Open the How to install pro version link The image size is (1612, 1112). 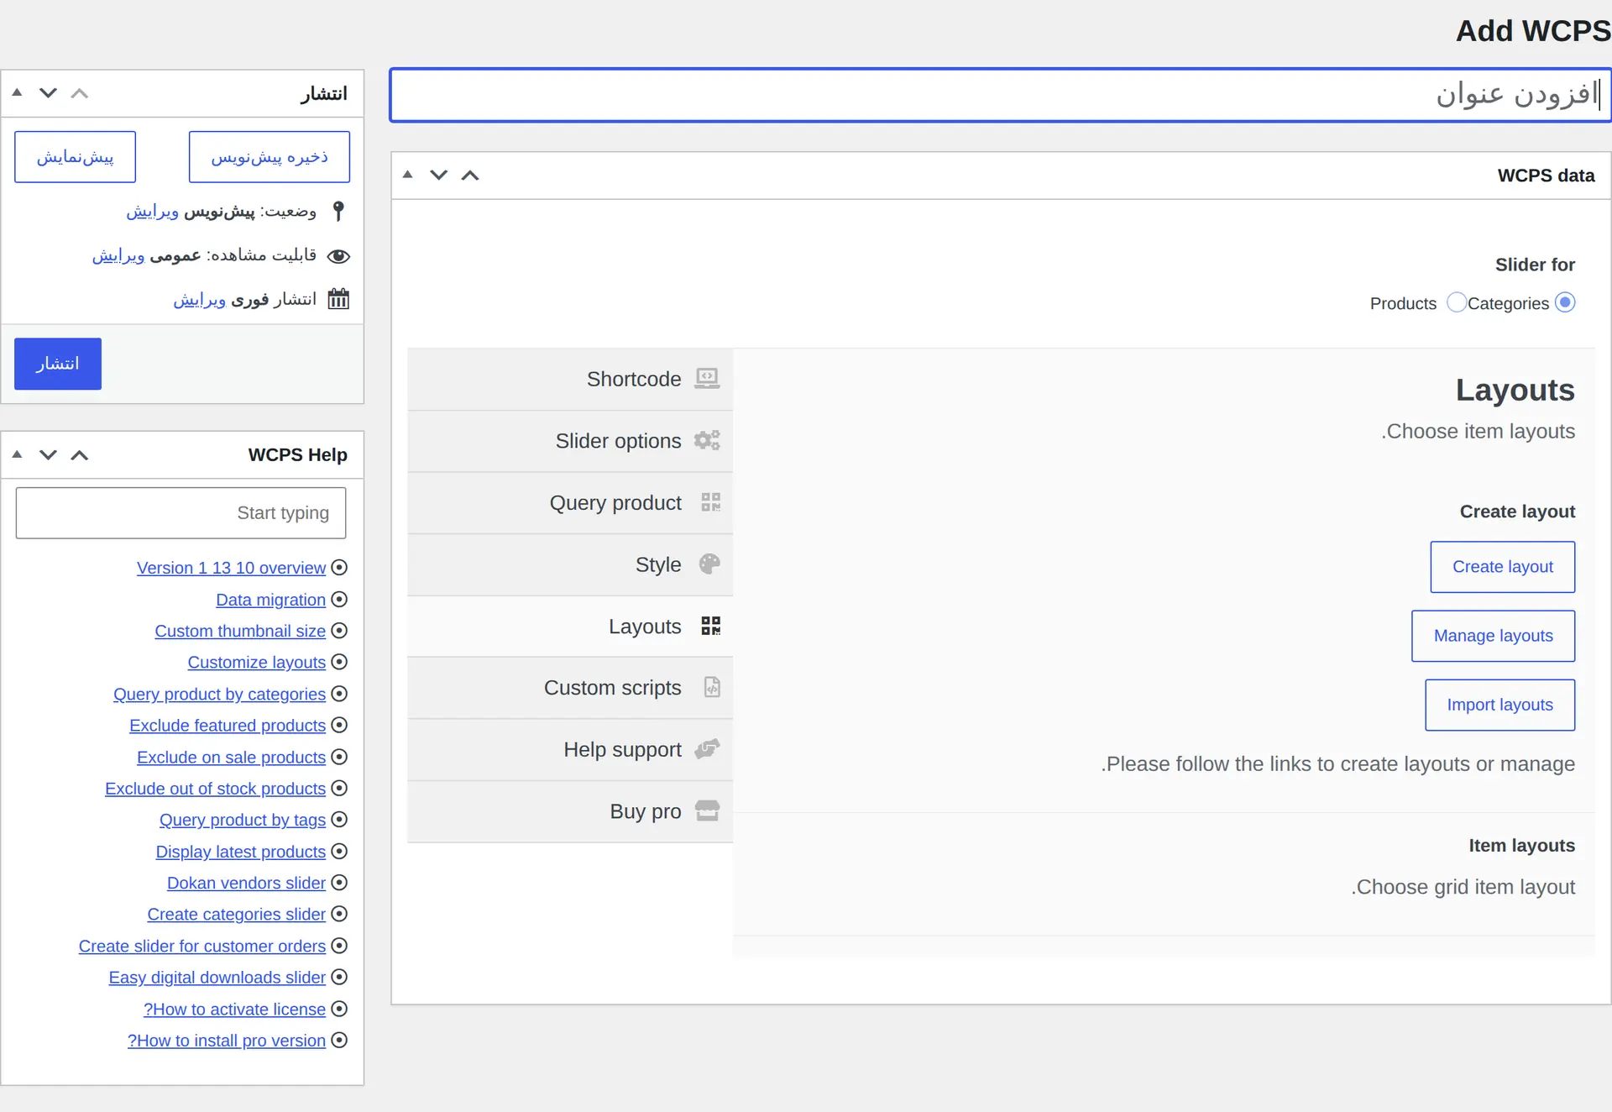(227, 1041)
